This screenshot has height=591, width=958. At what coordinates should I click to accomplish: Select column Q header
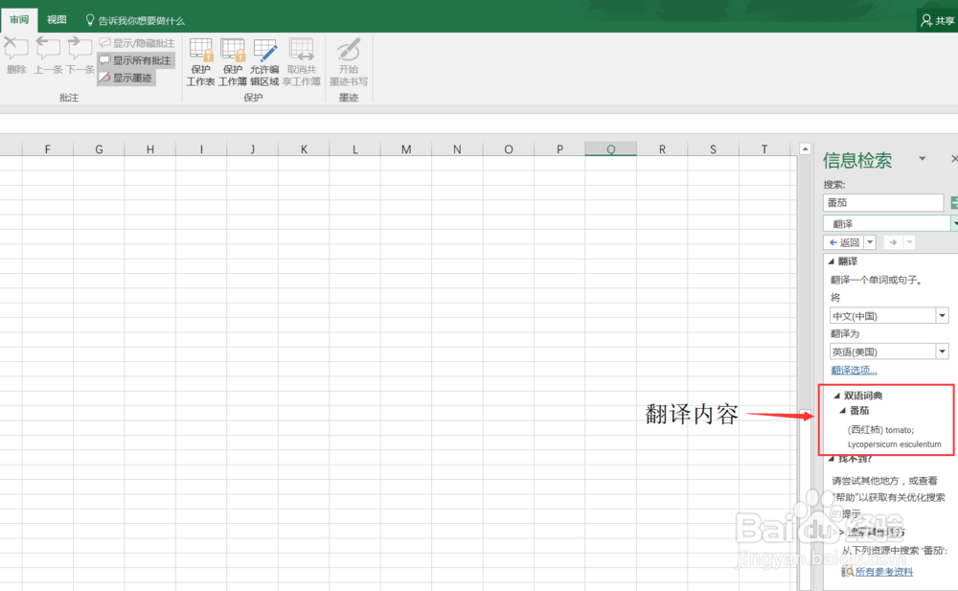610,149
